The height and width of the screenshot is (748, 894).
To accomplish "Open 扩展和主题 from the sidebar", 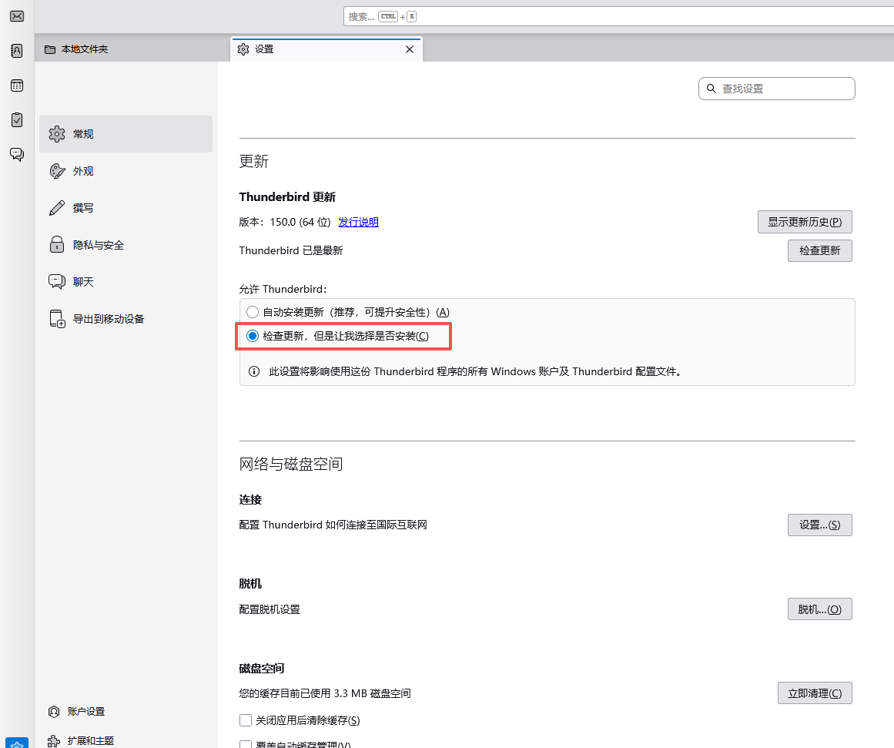I will coord(82,740).
